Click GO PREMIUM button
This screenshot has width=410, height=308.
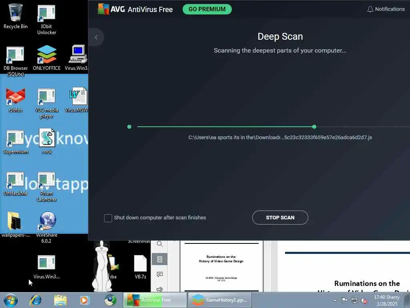(207, 9)
